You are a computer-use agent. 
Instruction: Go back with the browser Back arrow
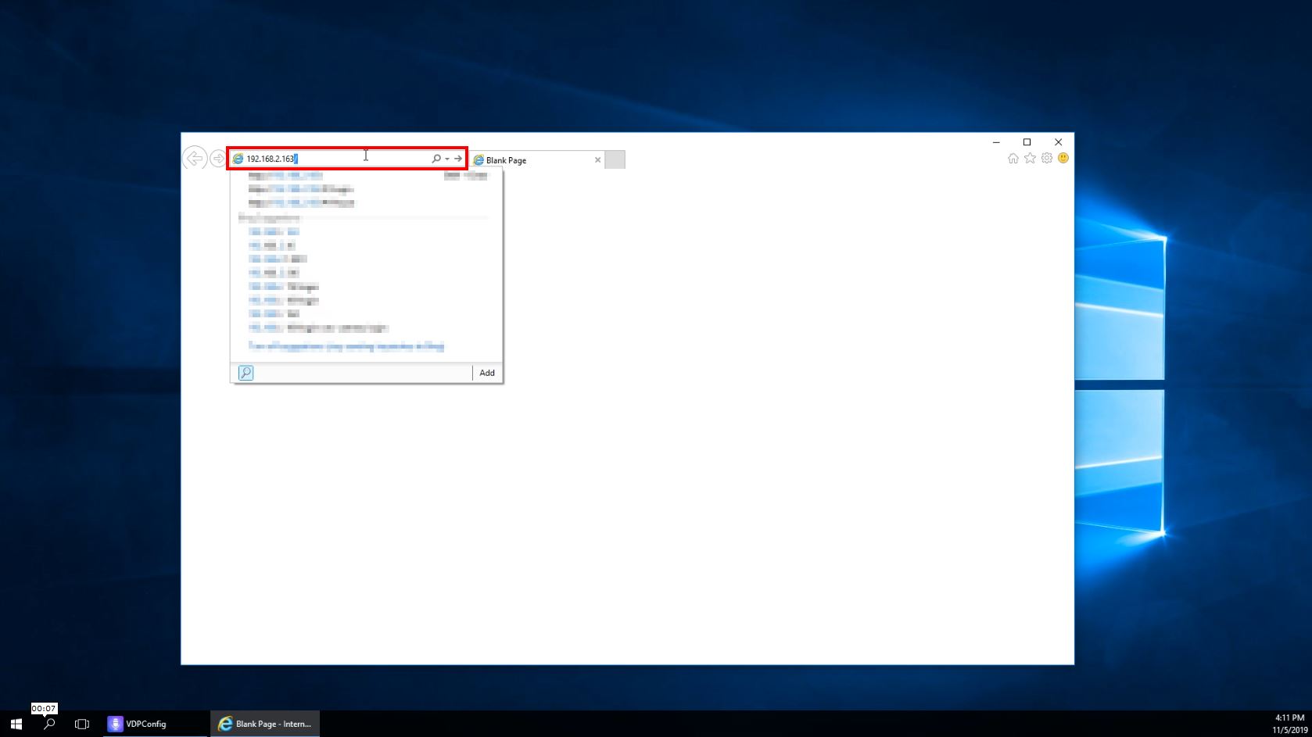195,159
